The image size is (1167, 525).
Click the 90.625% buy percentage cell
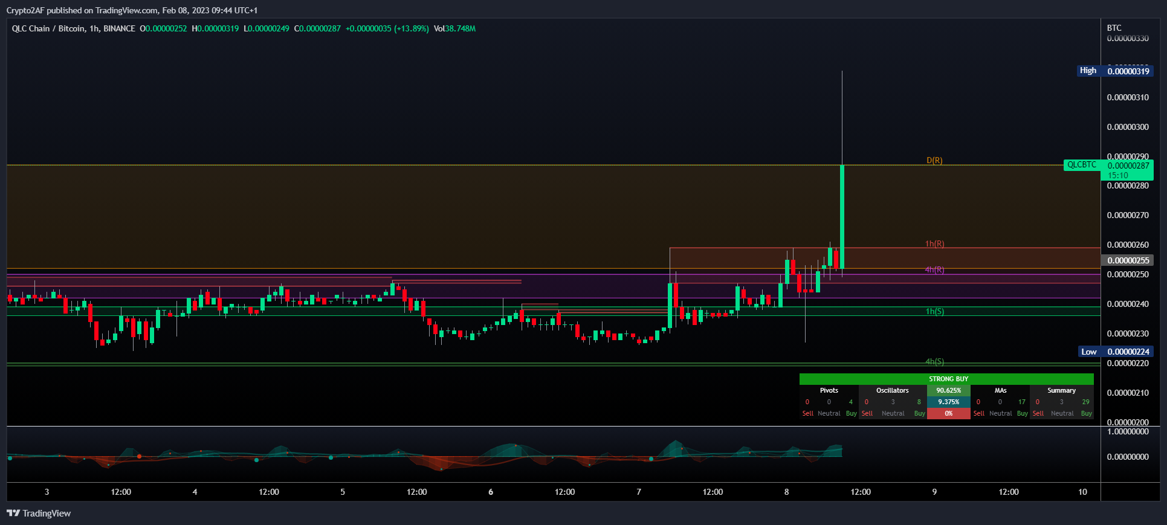click(949, 390)
